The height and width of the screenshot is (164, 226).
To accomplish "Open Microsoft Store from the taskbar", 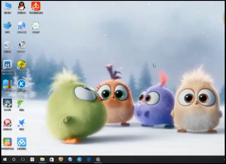I will click(x=51, y=159).
